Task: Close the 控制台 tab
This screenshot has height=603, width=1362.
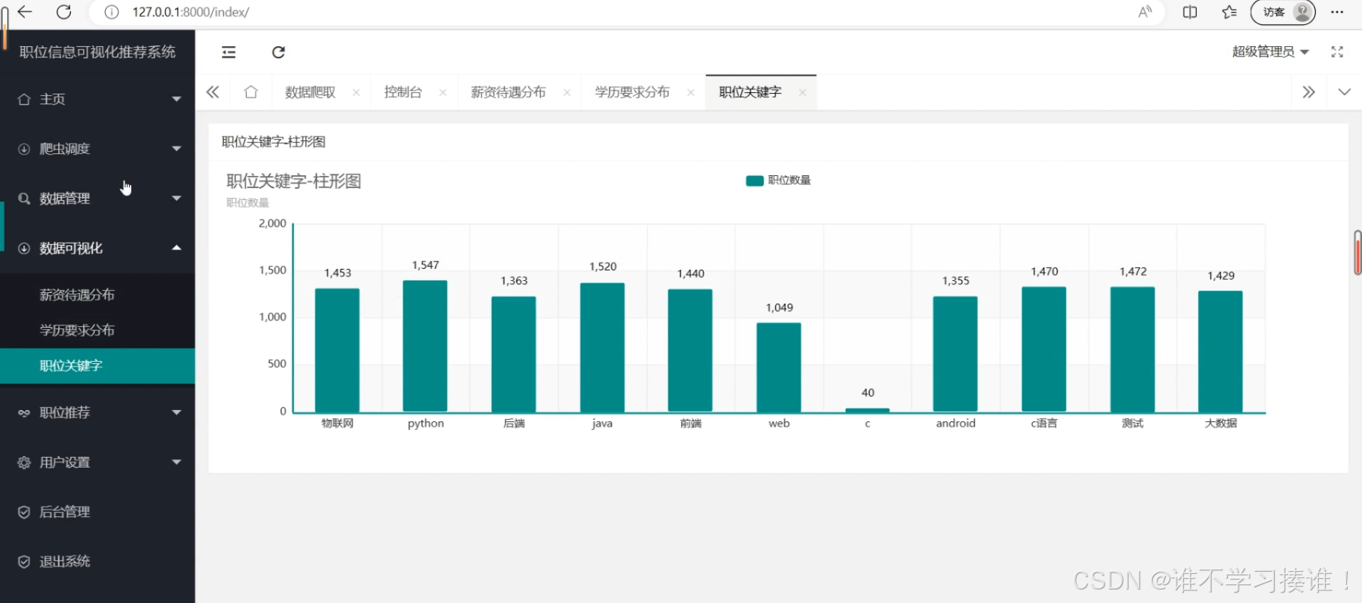Action: tap(443, 92)
